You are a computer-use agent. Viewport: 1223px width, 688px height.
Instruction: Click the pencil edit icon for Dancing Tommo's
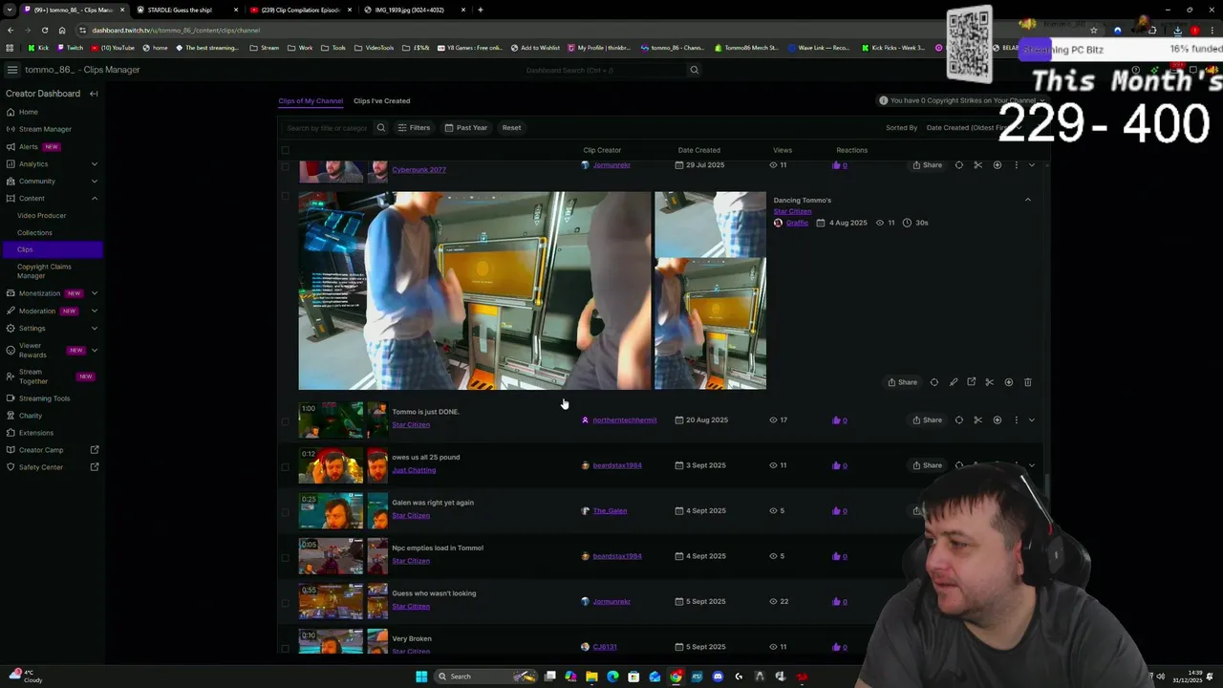coord(953,382)
